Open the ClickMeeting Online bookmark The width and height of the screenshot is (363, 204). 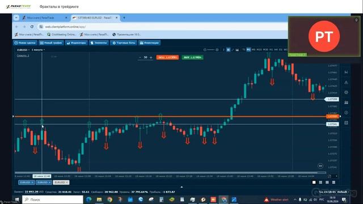(62, 35)
